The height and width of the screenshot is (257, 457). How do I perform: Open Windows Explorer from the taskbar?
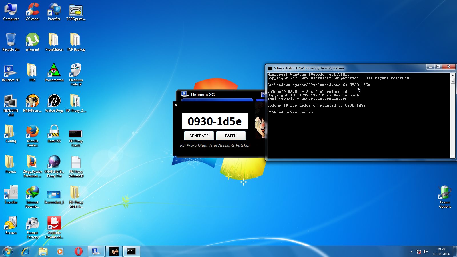point(43,251)
